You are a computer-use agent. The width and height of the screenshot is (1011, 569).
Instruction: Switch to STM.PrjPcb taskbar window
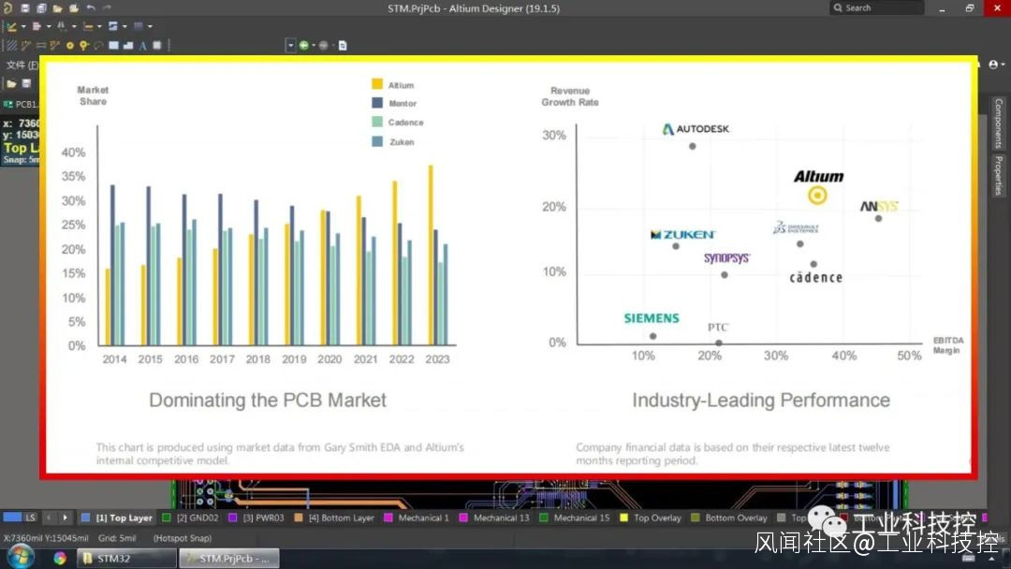pos(229,558)
